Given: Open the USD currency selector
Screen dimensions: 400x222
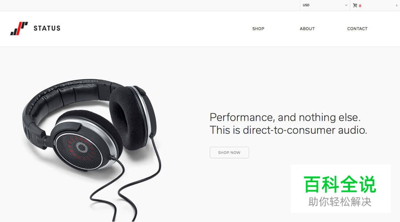Looking at the screenshot, I should tap(325, 5).
